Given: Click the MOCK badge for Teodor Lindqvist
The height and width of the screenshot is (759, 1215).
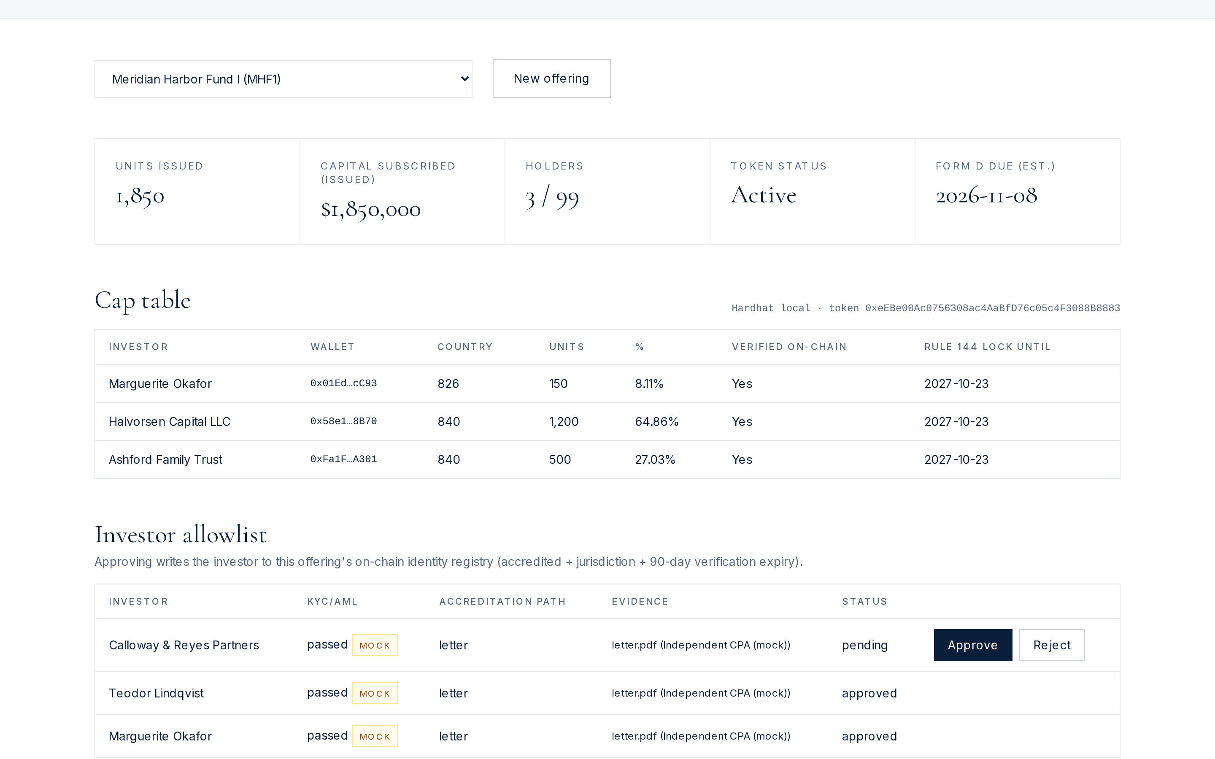Looking at the screenshot, I should pyautogui.click(x=375, y=693).
